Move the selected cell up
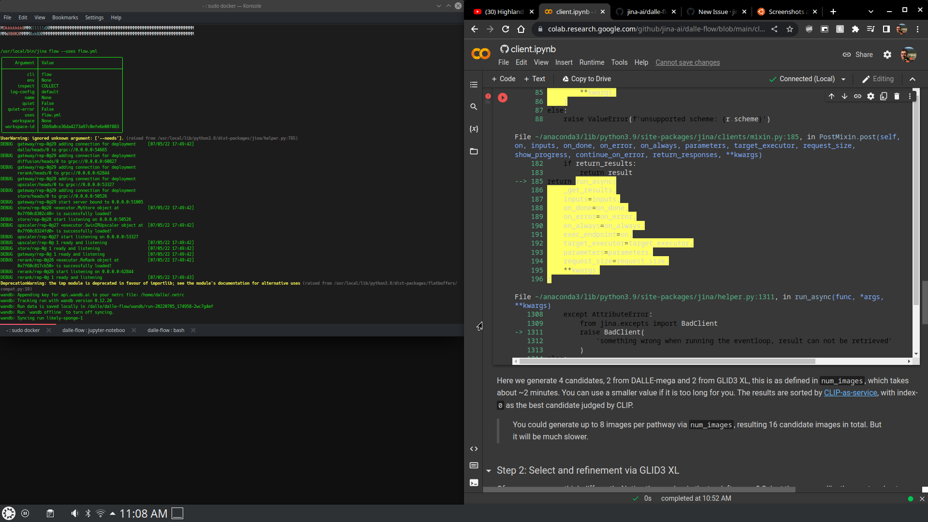This screenshot has height=522, width=928. [831, 96]
